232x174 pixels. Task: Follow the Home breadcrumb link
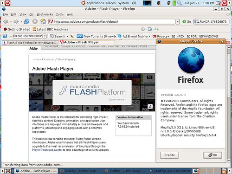pyautogui.click(x=37, y=59)
